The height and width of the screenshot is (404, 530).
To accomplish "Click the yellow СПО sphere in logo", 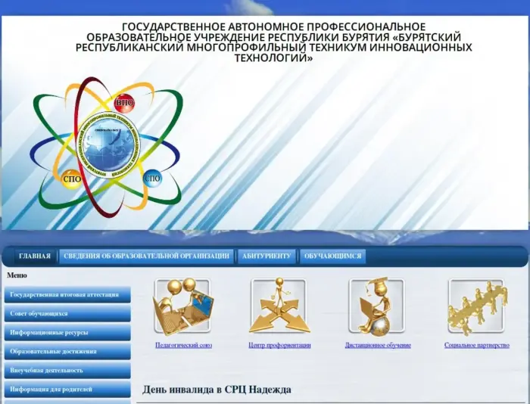I will (72, 179).
